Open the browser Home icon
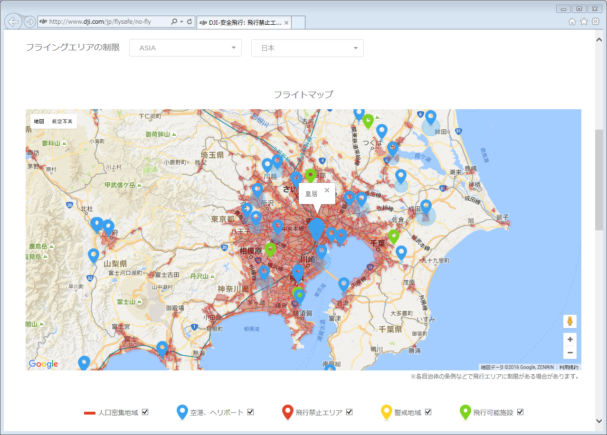The height and width of the screenshot is (435, 607). pyautogui.click(x=572, y=22)
